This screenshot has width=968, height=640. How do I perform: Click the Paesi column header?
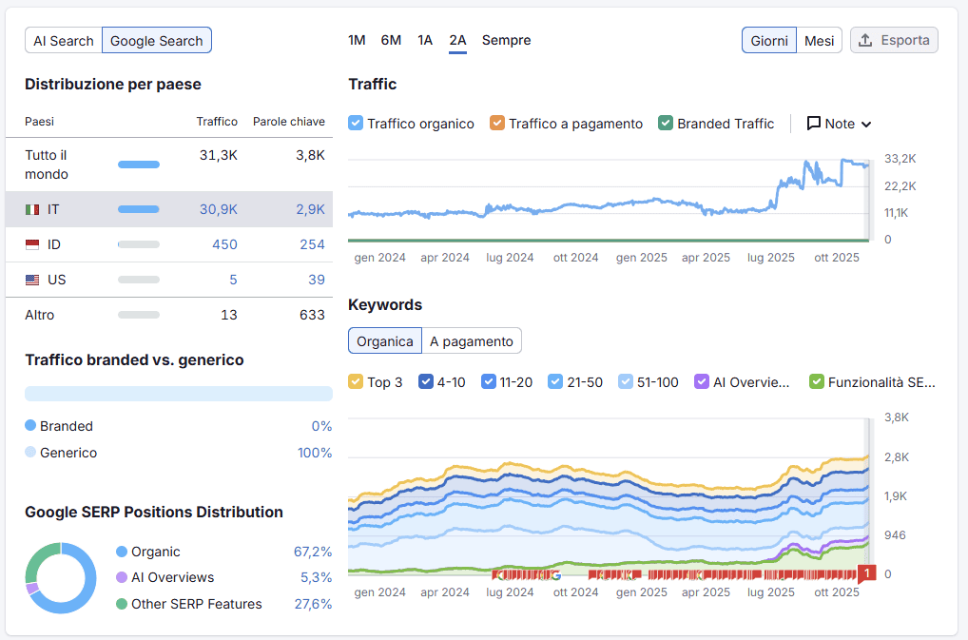tap(40, 122)
